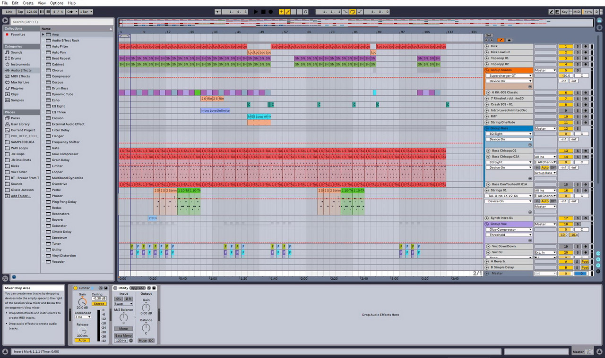Click the Link button
This screenshot has width=605, height=358.
(x=9, y=11)
